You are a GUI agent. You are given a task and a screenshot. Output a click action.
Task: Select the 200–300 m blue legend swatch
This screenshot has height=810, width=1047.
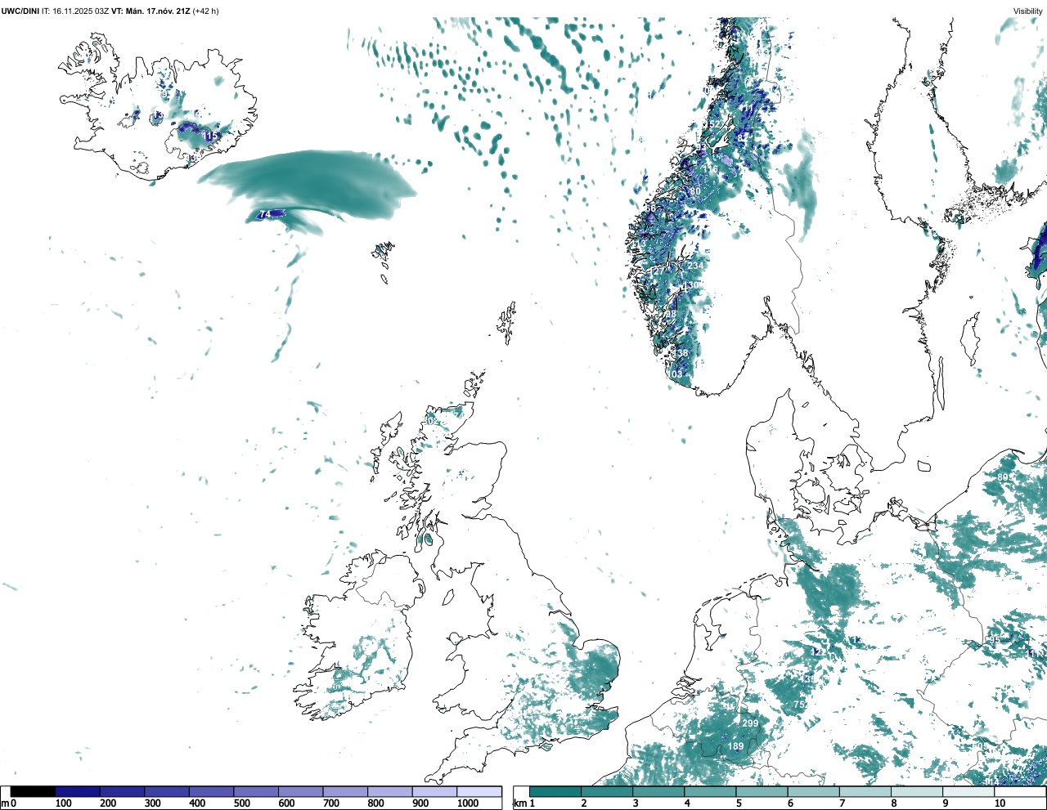point(122,791)
